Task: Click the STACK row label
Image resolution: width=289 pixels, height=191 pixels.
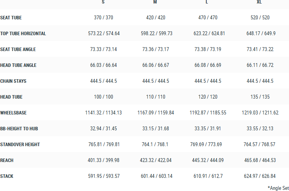Action: 7,176
